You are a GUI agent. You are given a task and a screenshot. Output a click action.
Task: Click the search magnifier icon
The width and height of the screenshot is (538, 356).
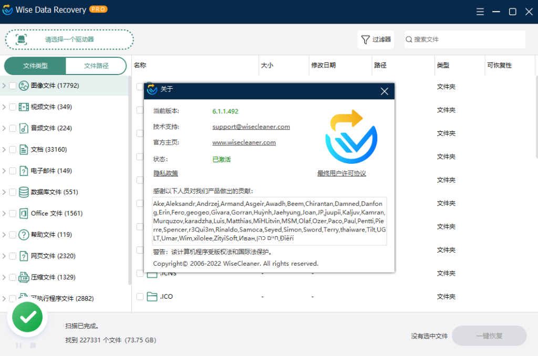tap(409, 39)
